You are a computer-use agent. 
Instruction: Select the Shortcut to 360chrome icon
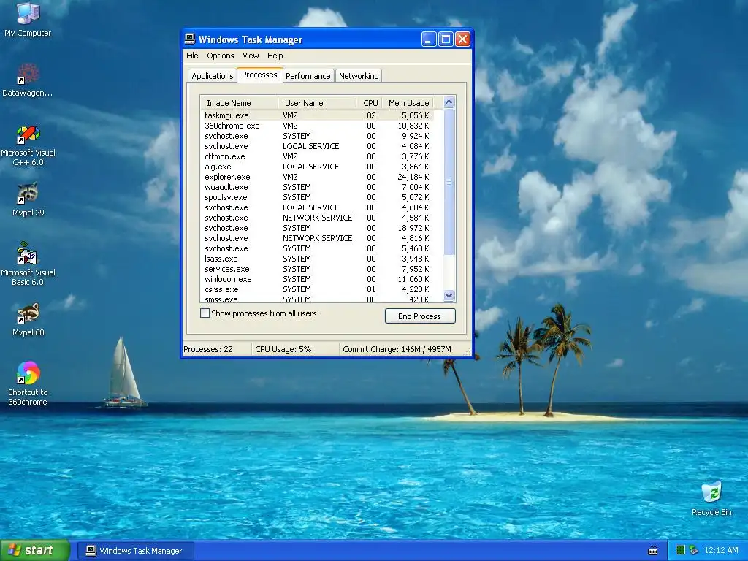click(x=28, y=383)
